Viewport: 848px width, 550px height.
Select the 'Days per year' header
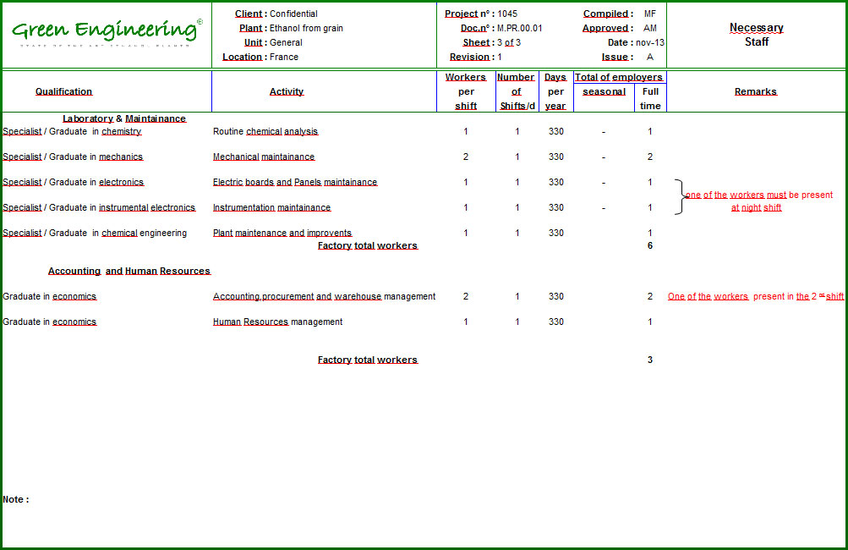(x=555, y=91)
